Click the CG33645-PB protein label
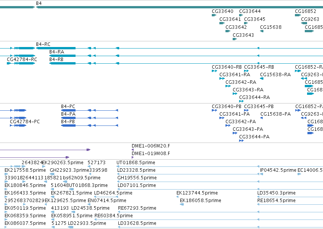The image size is (323, 229). (x=259, y=107)
